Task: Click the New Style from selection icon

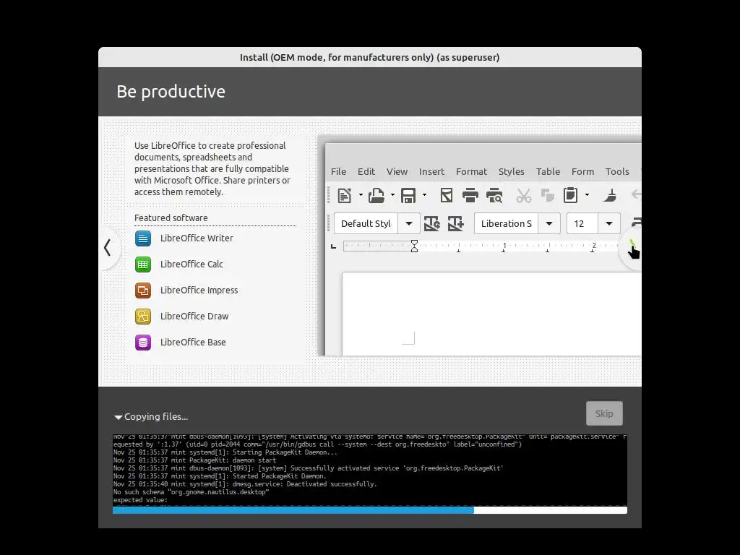Action: (455, 224)
